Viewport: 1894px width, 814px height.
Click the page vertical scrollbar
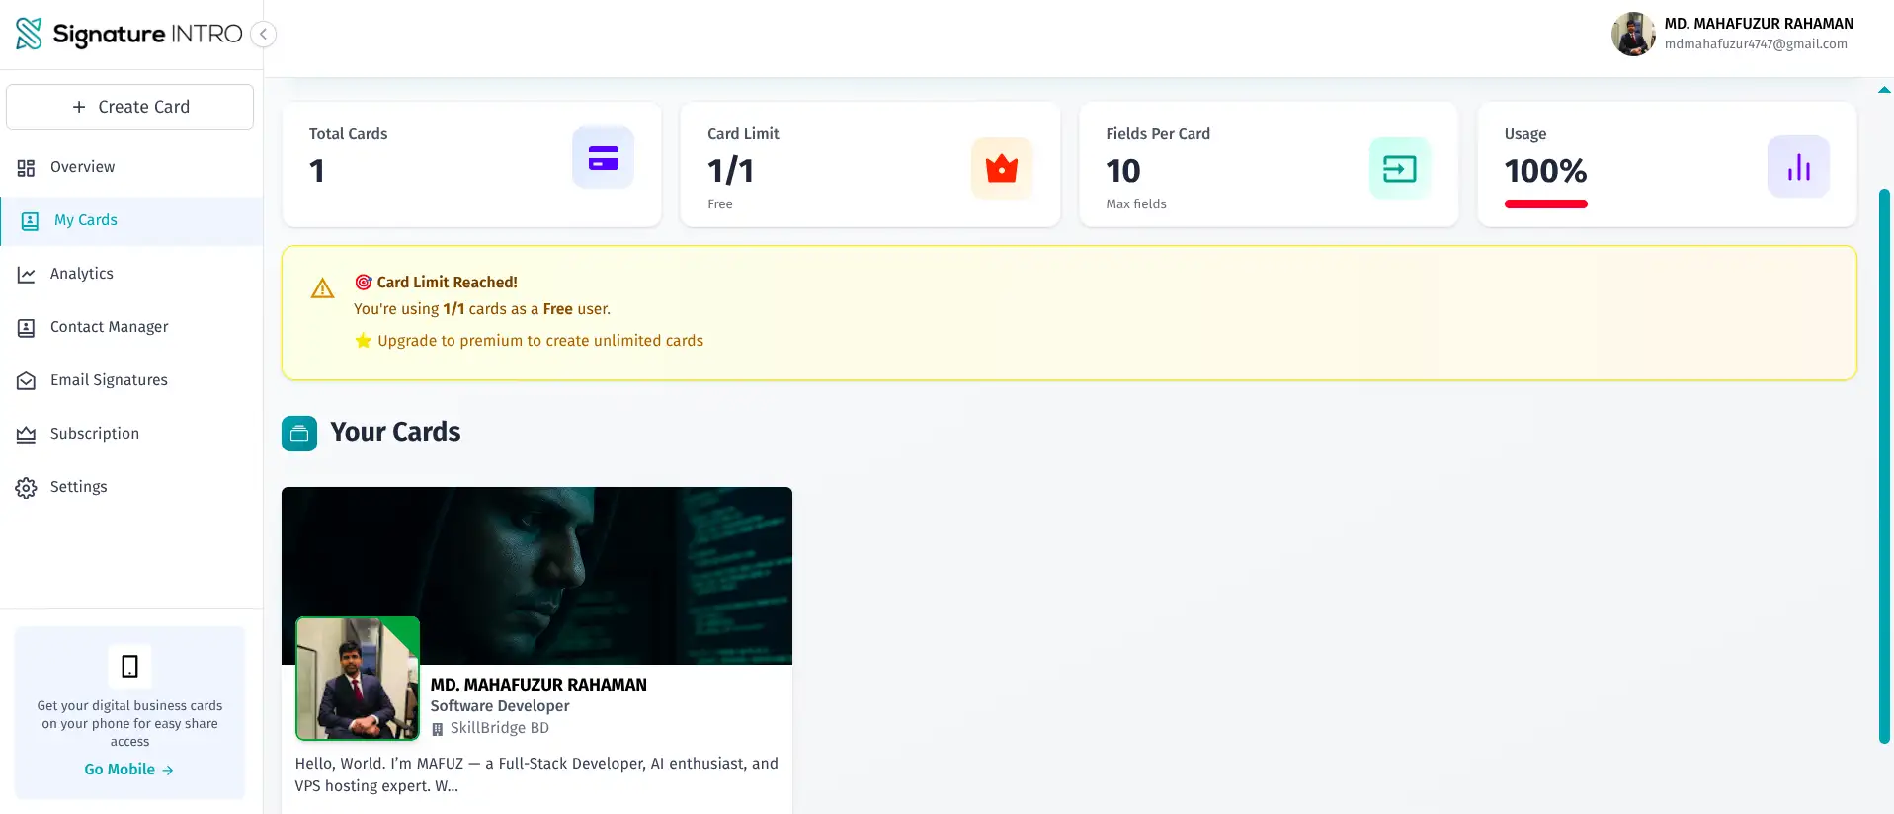point(1884,465)
